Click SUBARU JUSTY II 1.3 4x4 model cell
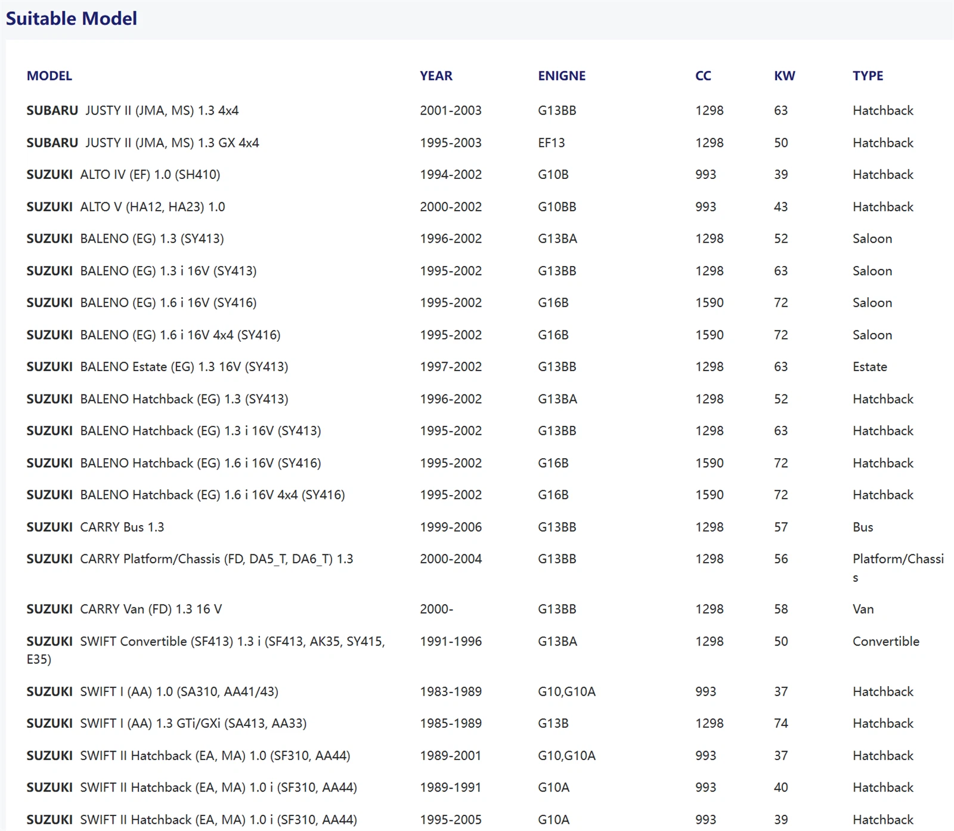This screenshot has height=831, width=954. (x=132, y=110)
